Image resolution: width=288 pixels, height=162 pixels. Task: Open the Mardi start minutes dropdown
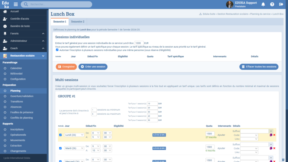(x=107, y=146)
